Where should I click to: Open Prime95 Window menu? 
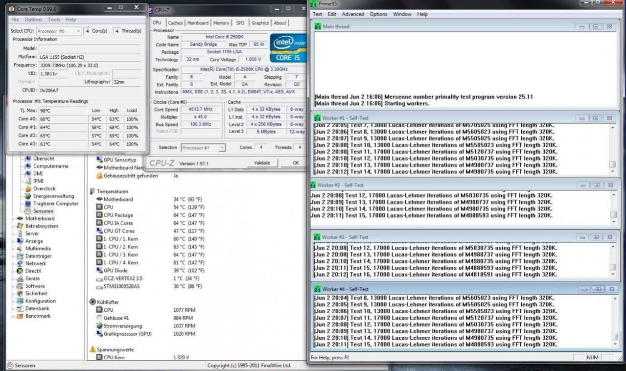tap(402, 14)
